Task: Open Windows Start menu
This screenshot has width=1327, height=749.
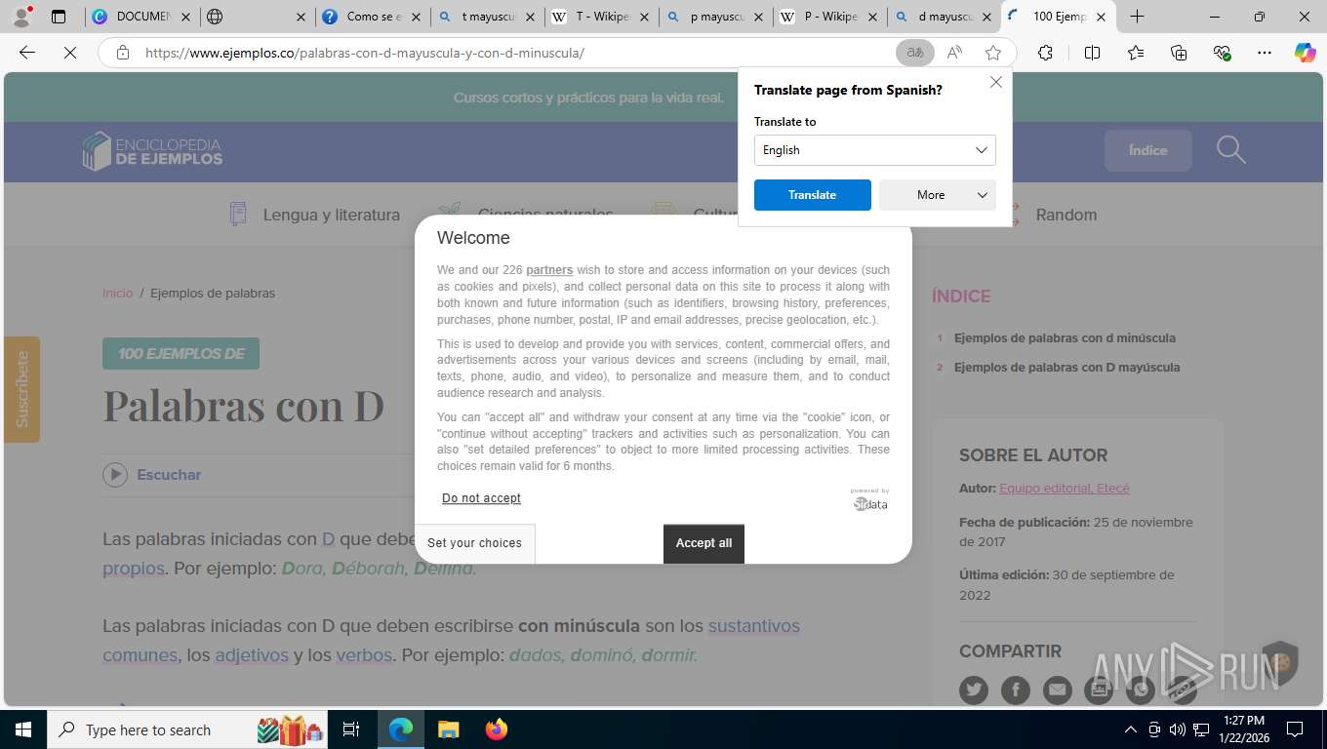Action: click(22, 729)
